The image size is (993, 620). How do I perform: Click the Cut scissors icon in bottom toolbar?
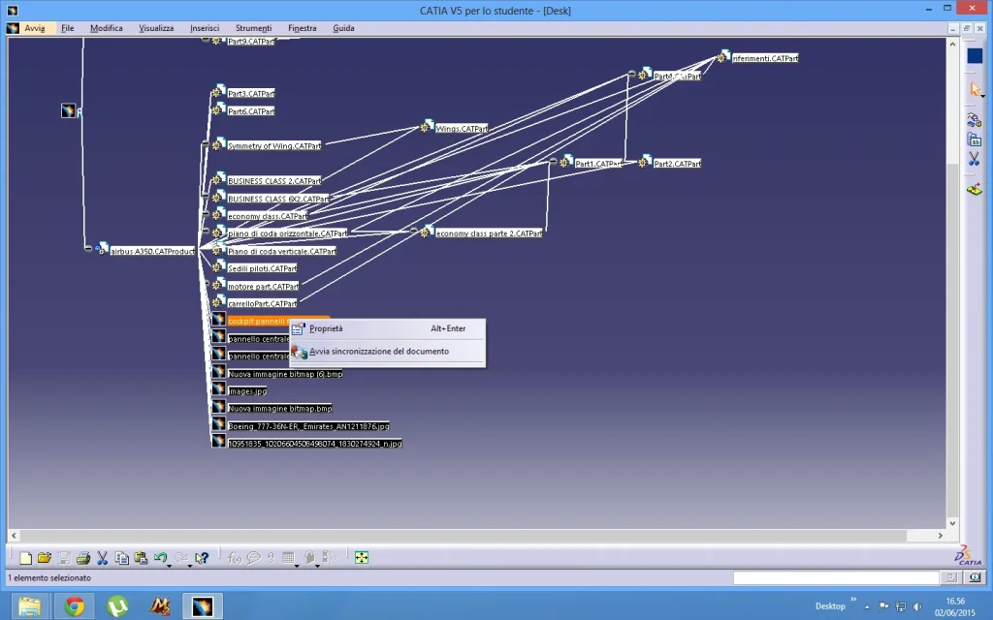tap(102, 558)
